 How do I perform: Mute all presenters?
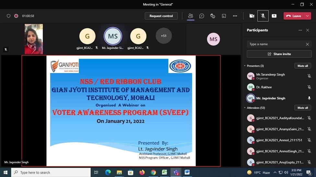pos(303,66)
